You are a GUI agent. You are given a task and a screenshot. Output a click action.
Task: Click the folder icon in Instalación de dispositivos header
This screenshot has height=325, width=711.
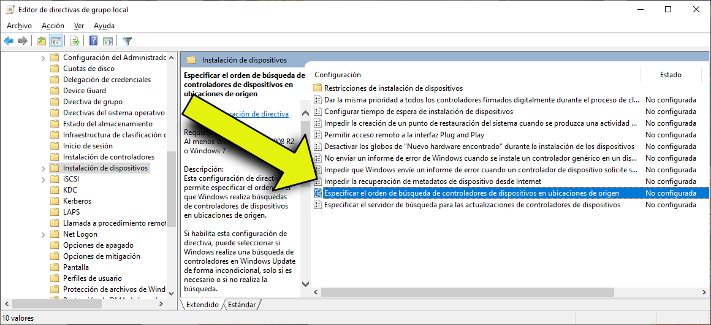click(191, 59)
